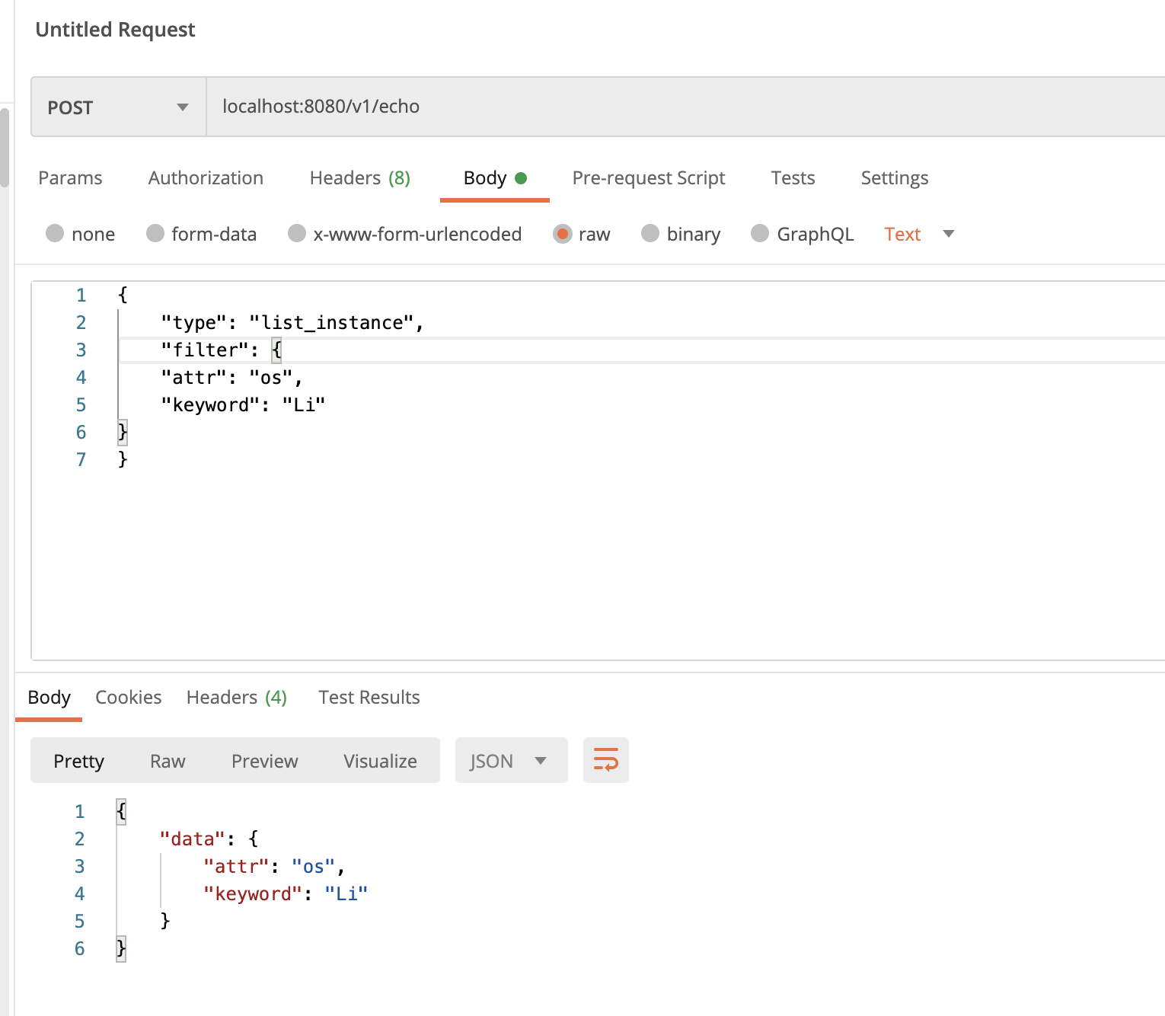Click the request URL input field
This screenshot has width=1165, height=1016.
[x=609, y=107]
